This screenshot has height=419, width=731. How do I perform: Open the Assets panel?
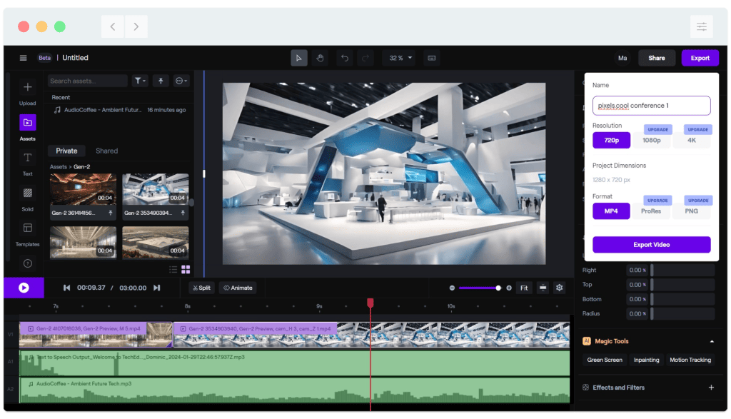pos(27,123)
